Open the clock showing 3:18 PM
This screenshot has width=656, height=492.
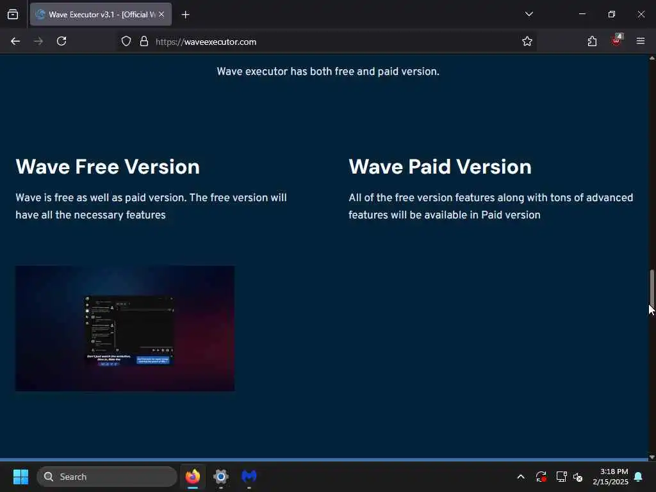[611, 477]
